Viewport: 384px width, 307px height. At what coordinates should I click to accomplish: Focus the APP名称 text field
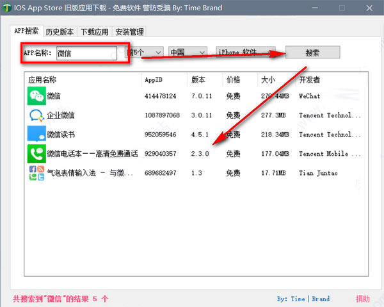coord(86,53)
